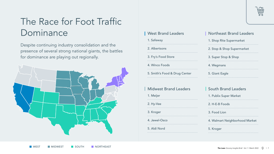Select the green SOUTH legend swatch
Screen dimensions: 274x154
72,147
